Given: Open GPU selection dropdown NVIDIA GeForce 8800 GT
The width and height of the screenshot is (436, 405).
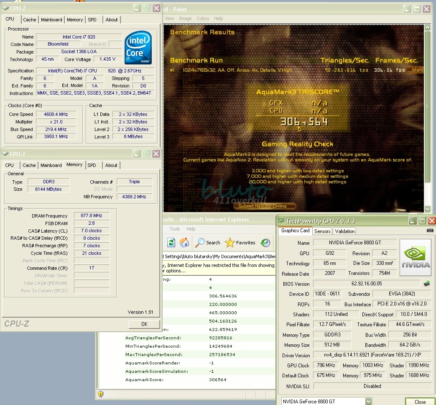Looking at the screenshot, I should (x=368, y=401).
